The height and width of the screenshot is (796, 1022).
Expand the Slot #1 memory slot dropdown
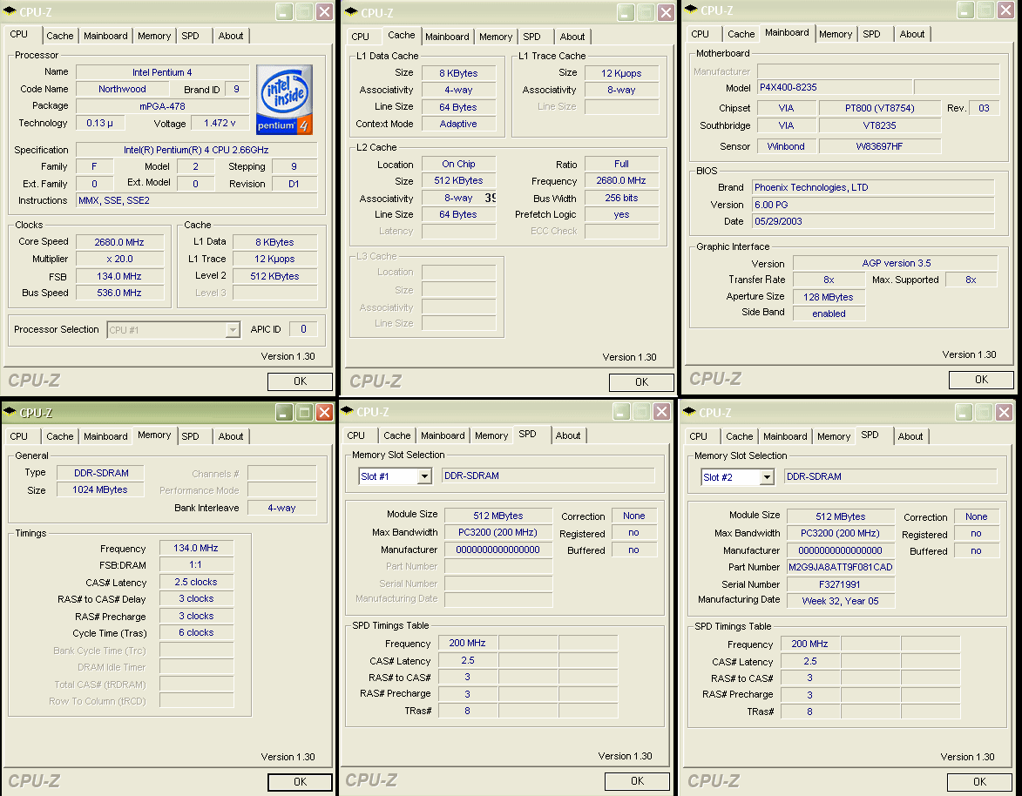[x=424, y=476]
